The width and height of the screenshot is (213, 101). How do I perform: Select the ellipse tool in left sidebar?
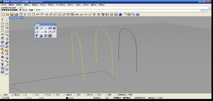click(x=7, y=28)
